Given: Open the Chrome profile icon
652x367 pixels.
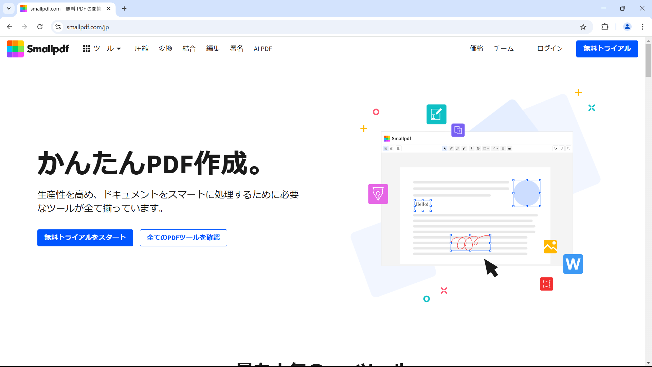Looking at the screenshot, I should [627, 27].
